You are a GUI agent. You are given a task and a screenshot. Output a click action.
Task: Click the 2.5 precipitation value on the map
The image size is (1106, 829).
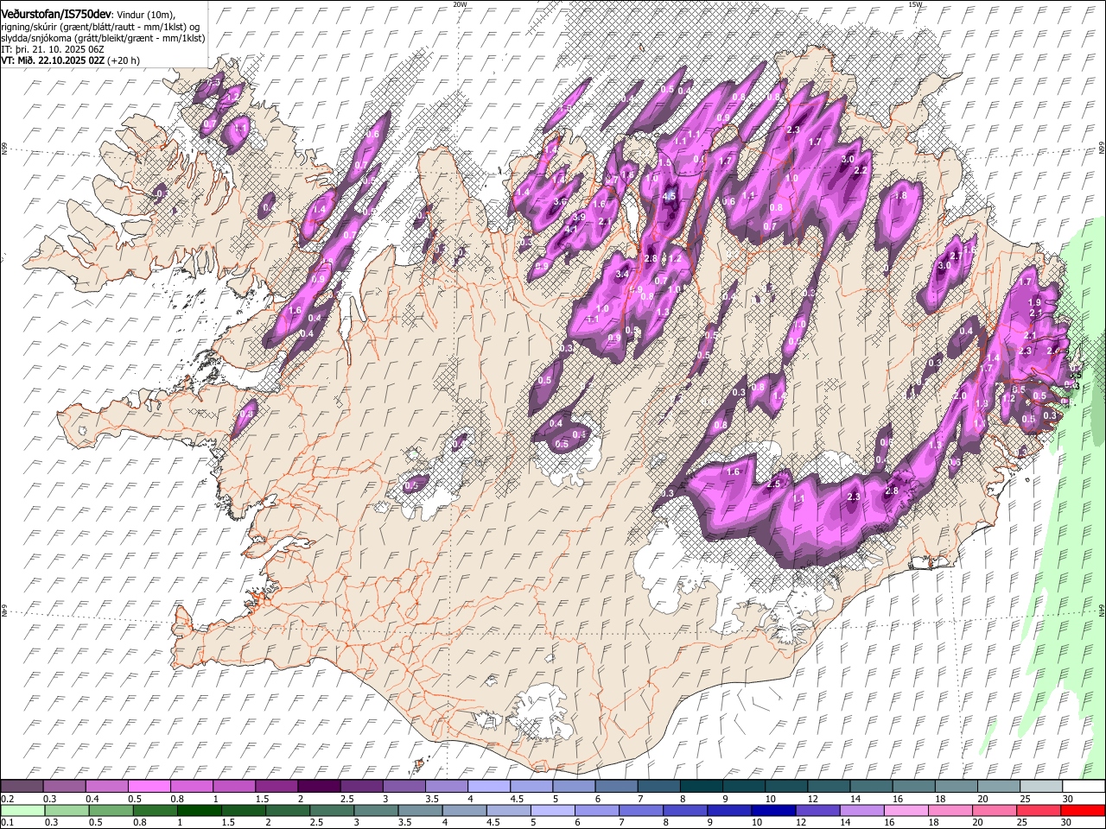click(773, 484)
